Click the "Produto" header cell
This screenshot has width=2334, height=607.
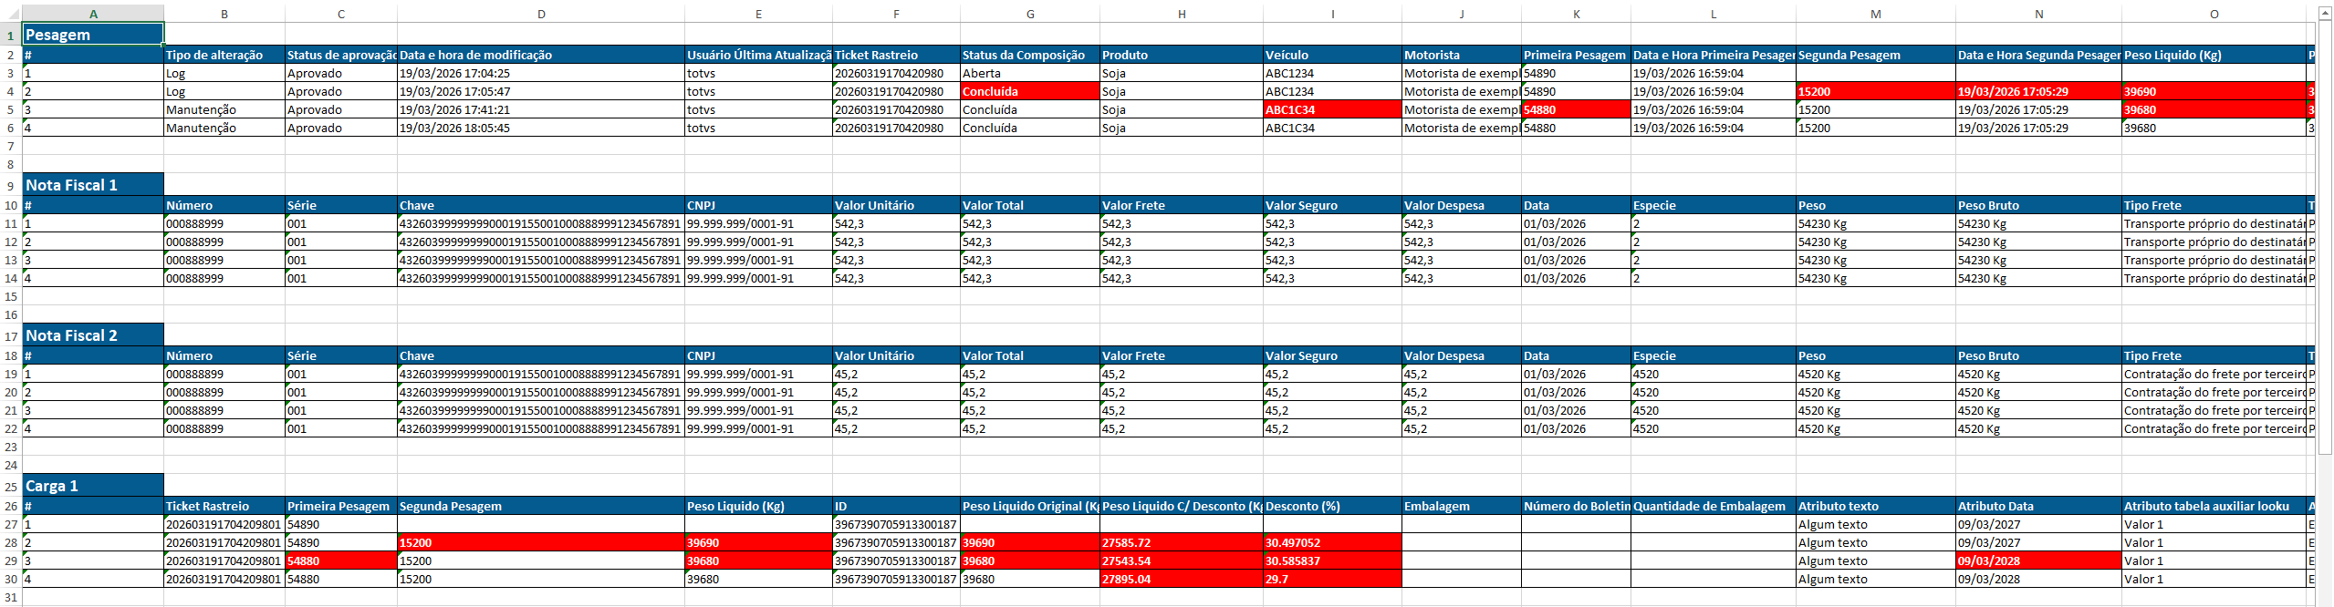click(x=1182, y=55)
